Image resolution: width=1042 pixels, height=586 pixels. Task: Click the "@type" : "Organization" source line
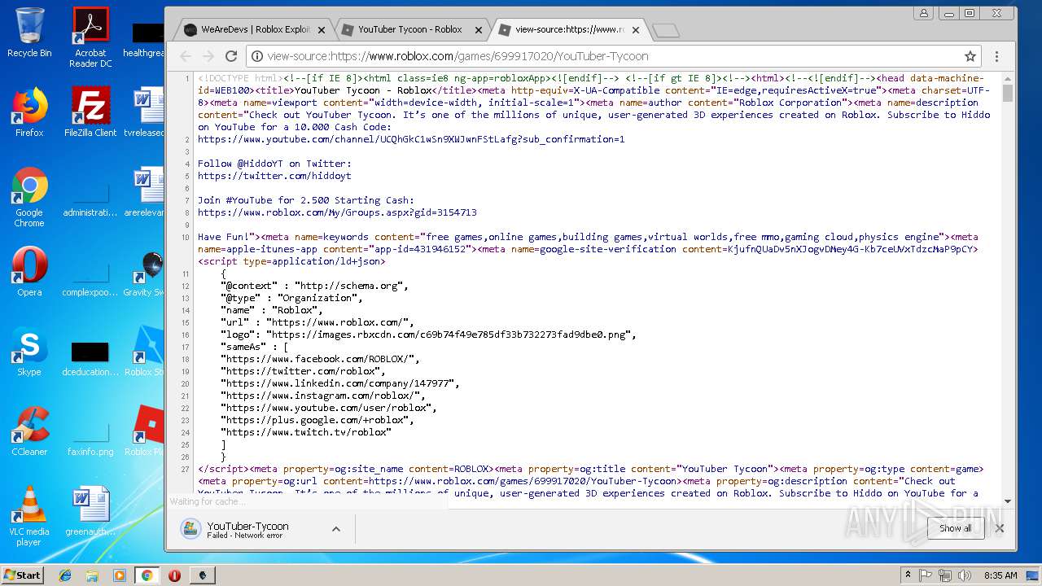click(x=292, y=298)
